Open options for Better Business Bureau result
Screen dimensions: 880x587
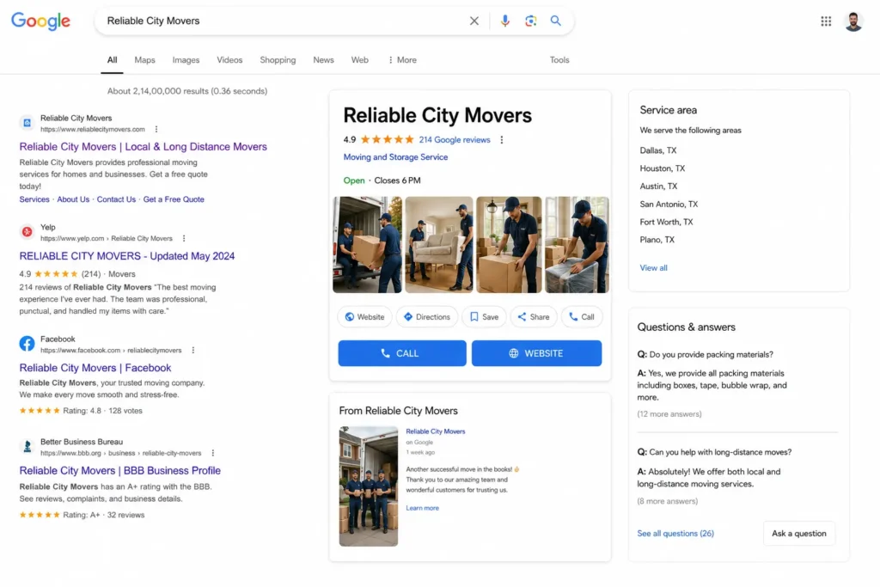[213, 453]
